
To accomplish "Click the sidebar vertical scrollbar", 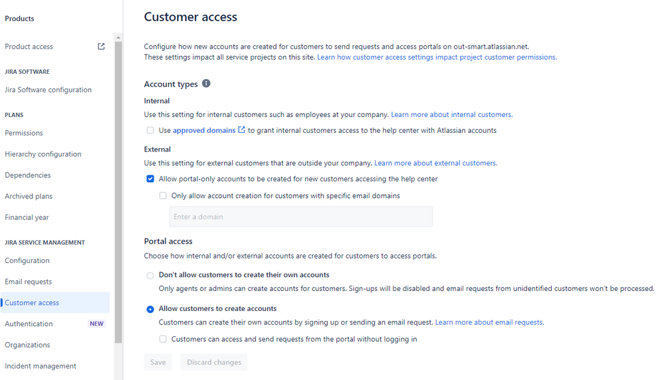I will (118, 193).
